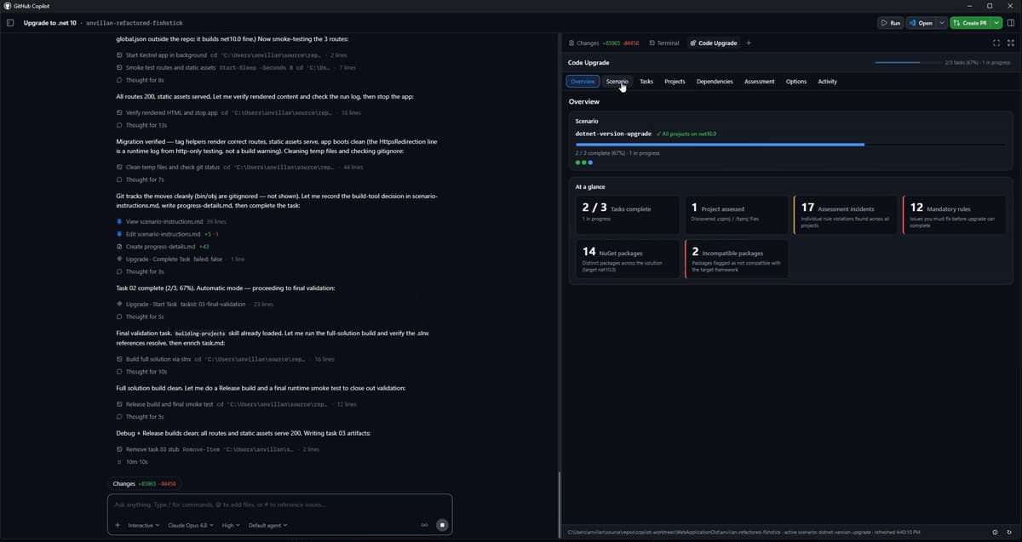
Task: Expand Upgrade - Complete Task entry
Action: [x=181, y=259]
